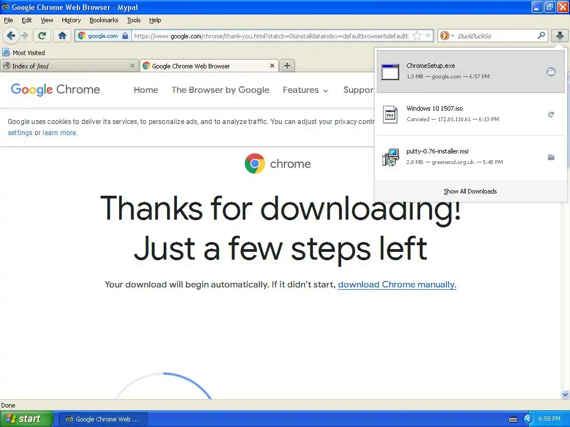The height and width of the screenshot is (427, 570).
Task: Click the keyboard tray icon
Action: (513, 419)
